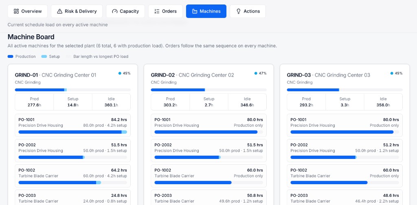Click the 24.8 hrs value on GRIND-01
The width and height of the screenshot is (417, 205).
click(119, 195)
